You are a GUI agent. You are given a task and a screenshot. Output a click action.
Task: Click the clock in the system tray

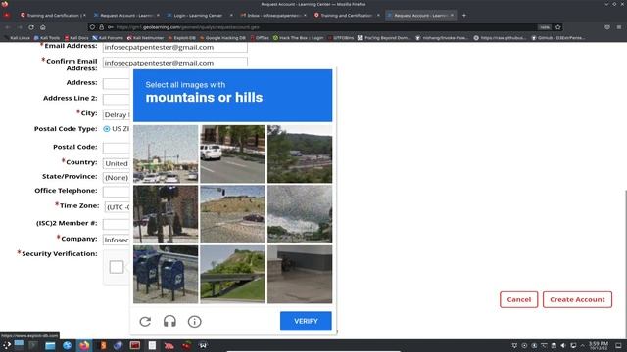coord(599,345)
